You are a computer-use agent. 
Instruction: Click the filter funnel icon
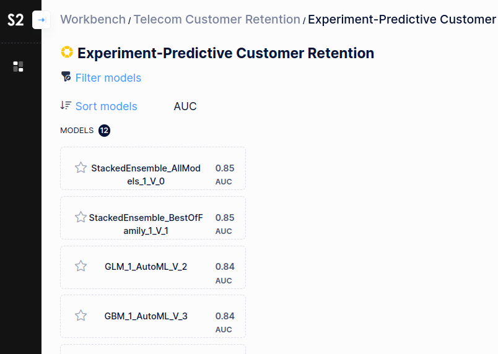click(x=66, y=77)
